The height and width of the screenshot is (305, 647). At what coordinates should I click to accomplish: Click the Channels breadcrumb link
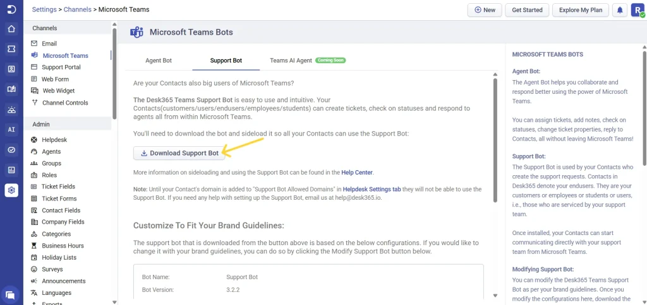click(78, 9)
